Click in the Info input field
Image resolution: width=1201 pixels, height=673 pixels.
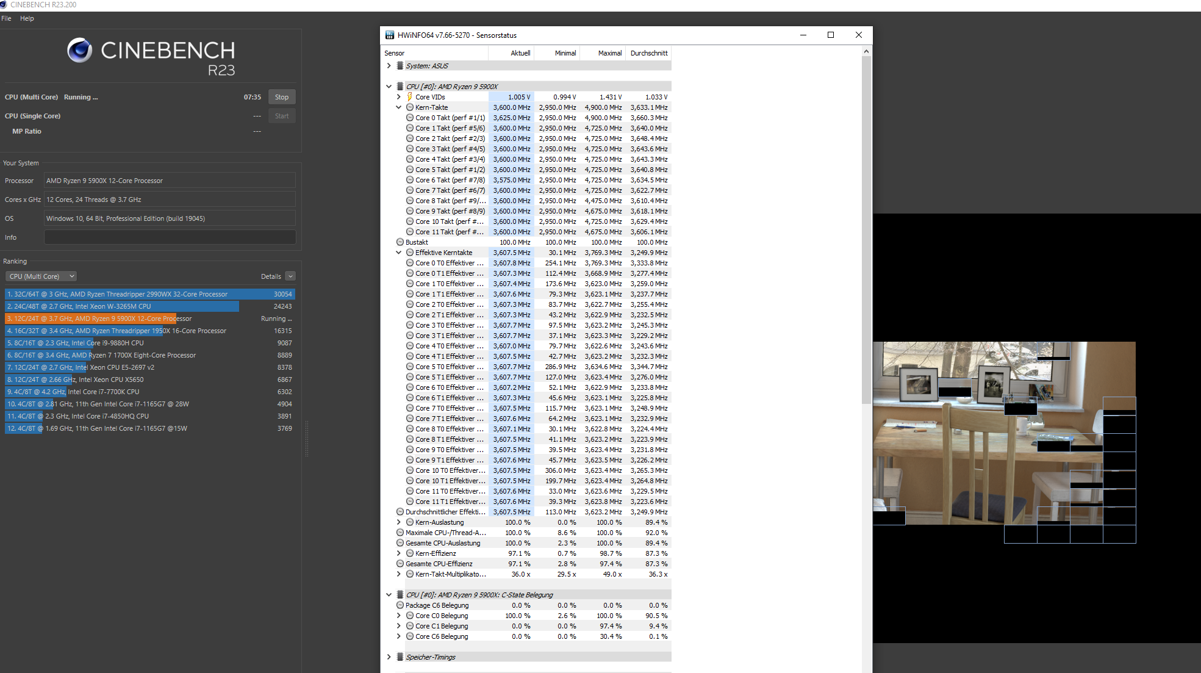pyautogui.click(x=170, y=237)
